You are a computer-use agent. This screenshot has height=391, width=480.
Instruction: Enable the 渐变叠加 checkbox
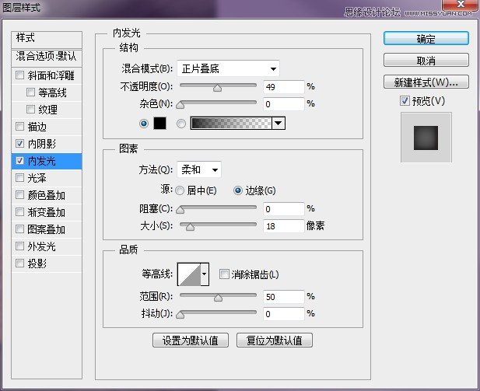coord(20,212)
